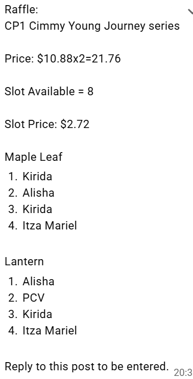Open the message options chevron
The height and width of the screenshot is (379, 193).
click(190, 11)
